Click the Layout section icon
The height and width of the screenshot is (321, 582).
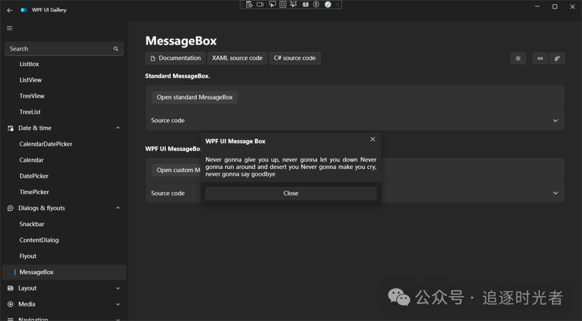click(x=10, y=288)
